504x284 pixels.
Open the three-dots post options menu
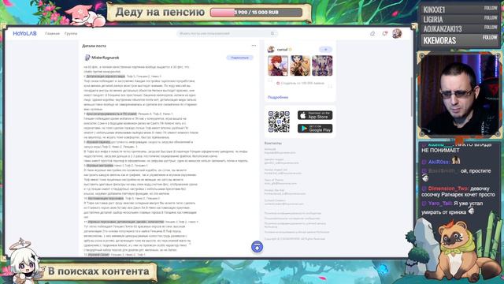click(254, 46)
